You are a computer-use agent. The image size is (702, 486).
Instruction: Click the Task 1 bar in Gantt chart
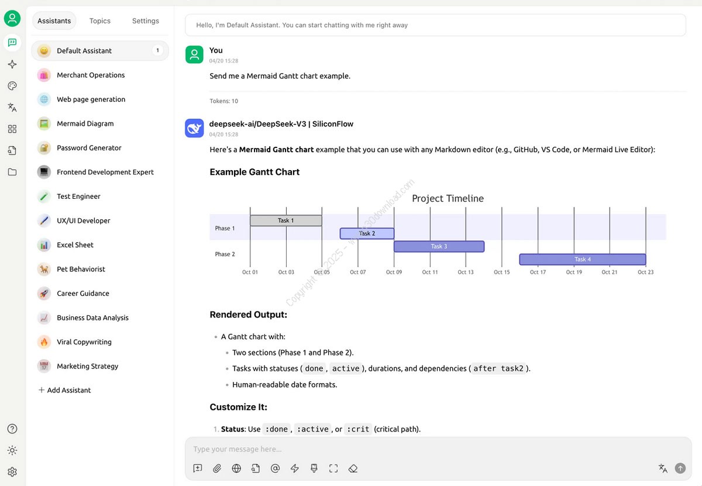[x=286, y=220]
